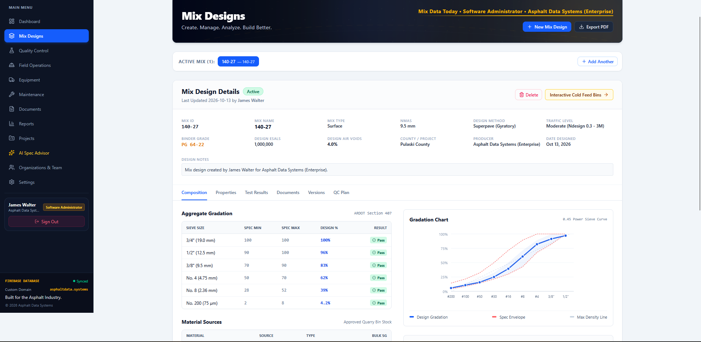The image size is (701, 342).
Task: Select the Field Operations hard hat icon
Action: 12,65
